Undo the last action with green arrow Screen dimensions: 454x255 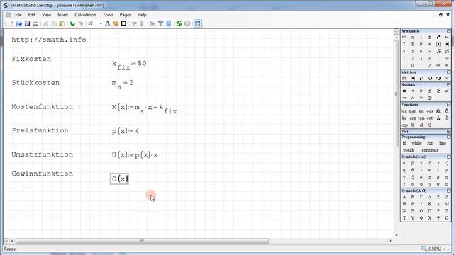[72, 23]
